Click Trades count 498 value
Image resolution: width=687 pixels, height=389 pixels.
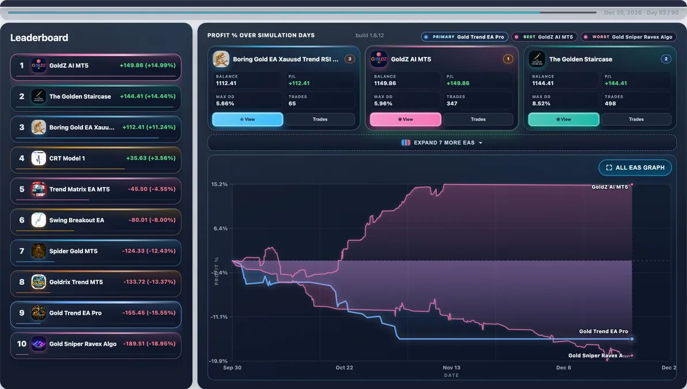tap(610, 104)
